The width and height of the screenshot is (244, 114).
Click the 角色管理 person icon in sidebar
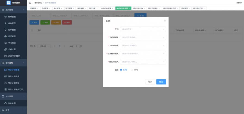click(x=5, y=23)
